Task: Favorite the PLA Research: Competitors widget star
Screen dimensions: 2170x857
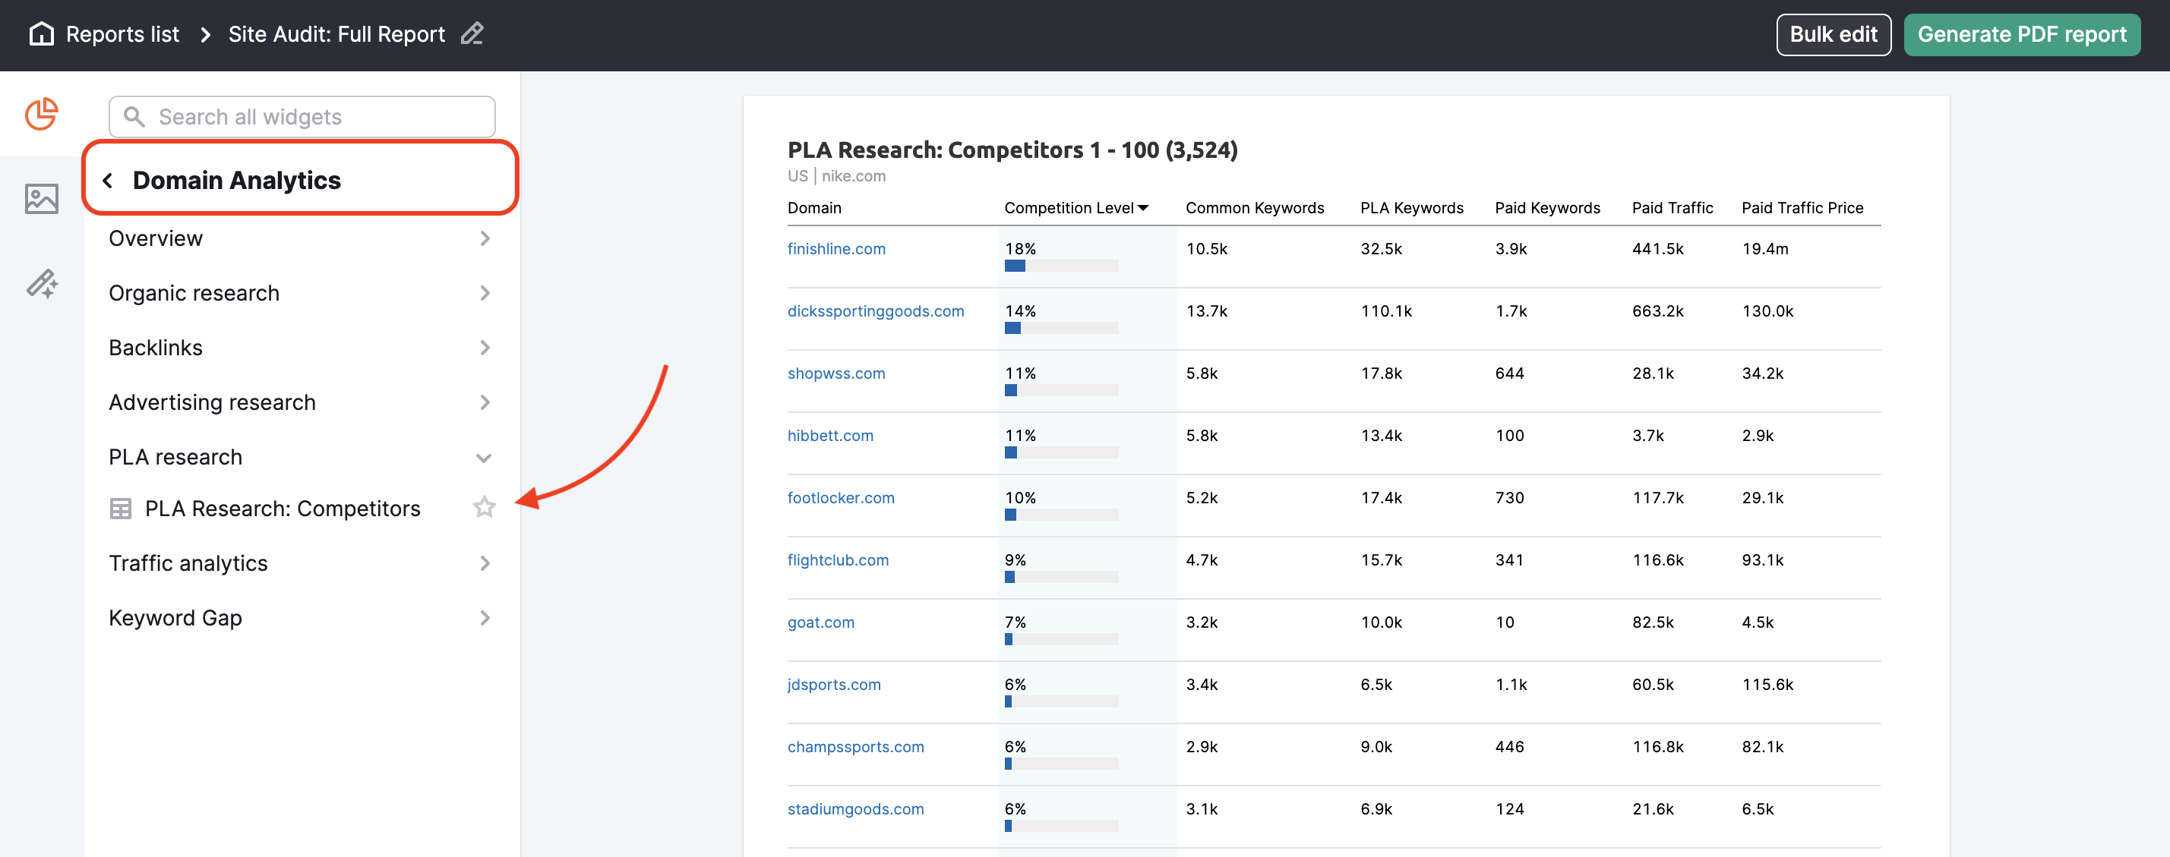Action: click(485, 508)
